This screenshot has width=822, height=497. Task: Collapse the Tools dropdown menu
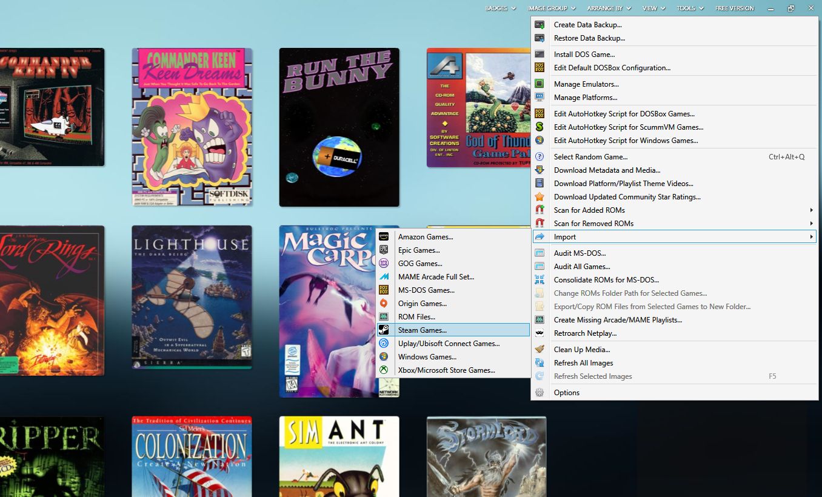690,8
